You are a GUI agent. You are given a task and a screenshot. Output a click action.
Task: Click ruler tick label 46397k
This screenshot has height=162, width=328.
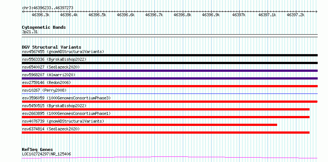pyautogui.click(x=239, y=15)
